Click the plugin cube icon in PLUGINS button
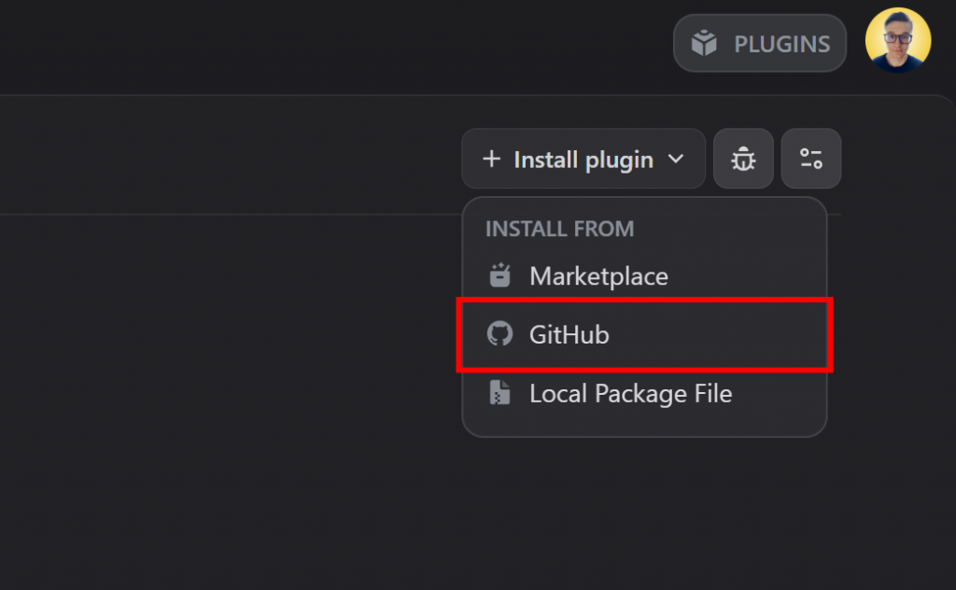 (x=703, y=42)
